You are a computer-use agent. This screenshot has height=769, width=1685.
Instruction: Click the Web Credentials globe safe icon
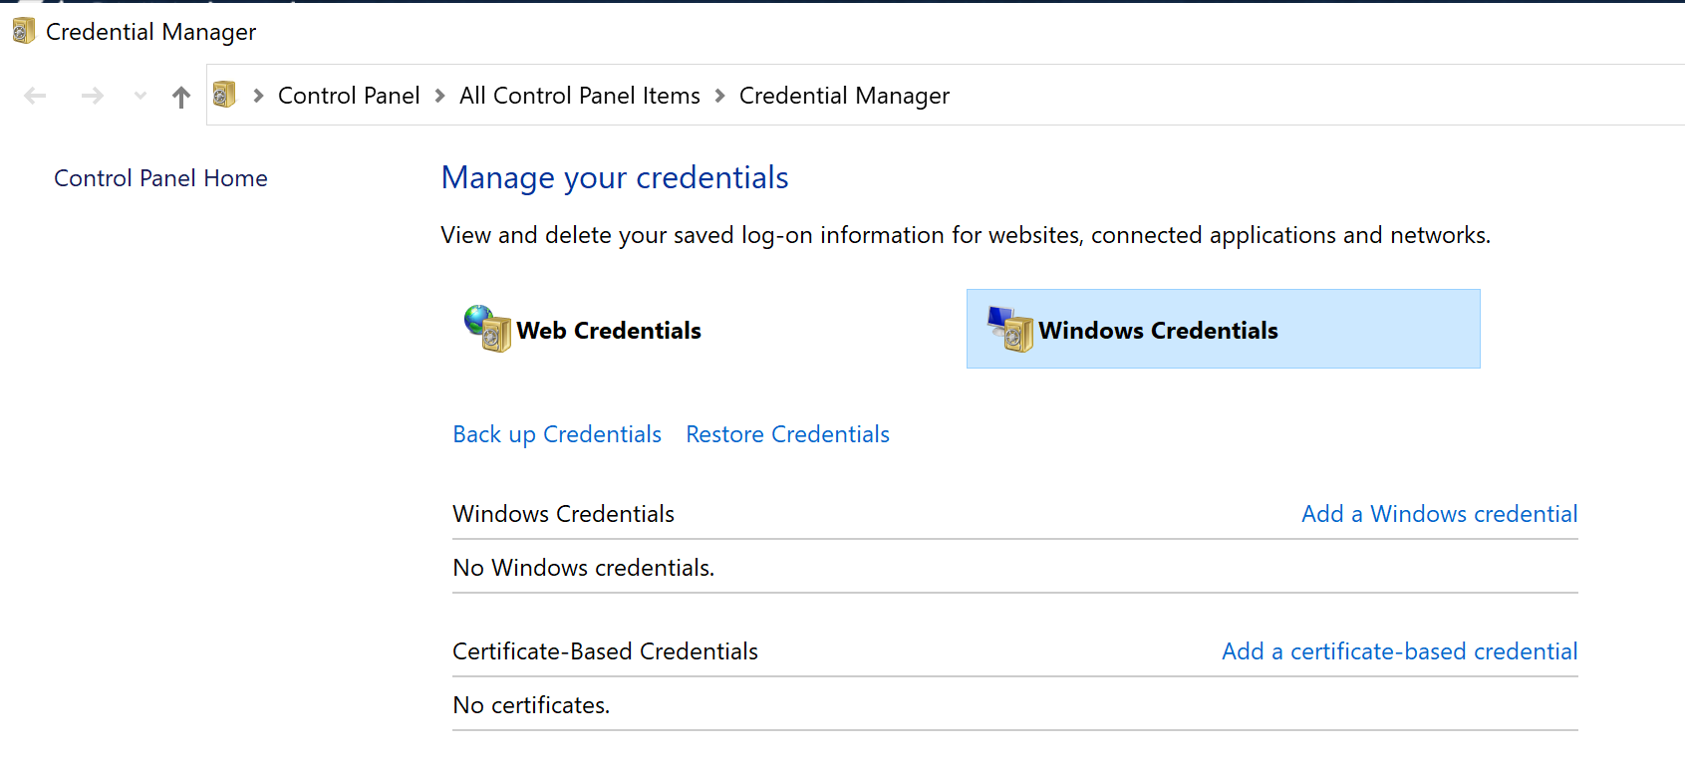[x=487, y=329]
